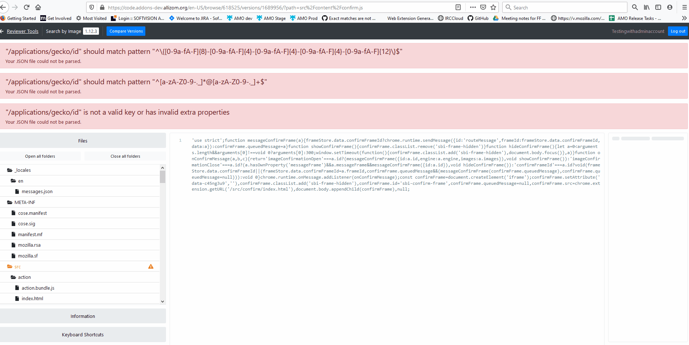The height and width of the screenshot is (345, 689).
Task: Open the Firefox hamburger menu
Action: pos(685,7)
